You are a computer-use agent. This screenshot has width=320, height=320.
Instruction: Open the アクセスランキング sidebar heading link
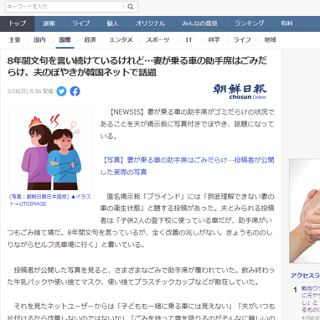coord(305,276)
